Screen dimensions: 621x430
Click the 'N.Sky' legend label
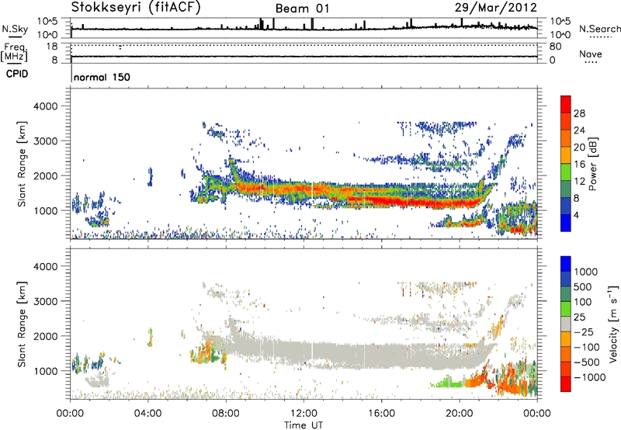[x=15, y=29]
